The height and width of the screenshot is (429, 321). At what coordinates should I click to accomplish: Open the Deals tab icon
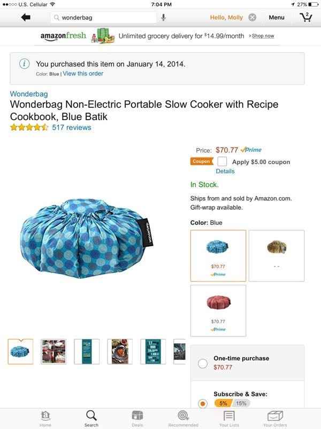click(x=137, y=416)
